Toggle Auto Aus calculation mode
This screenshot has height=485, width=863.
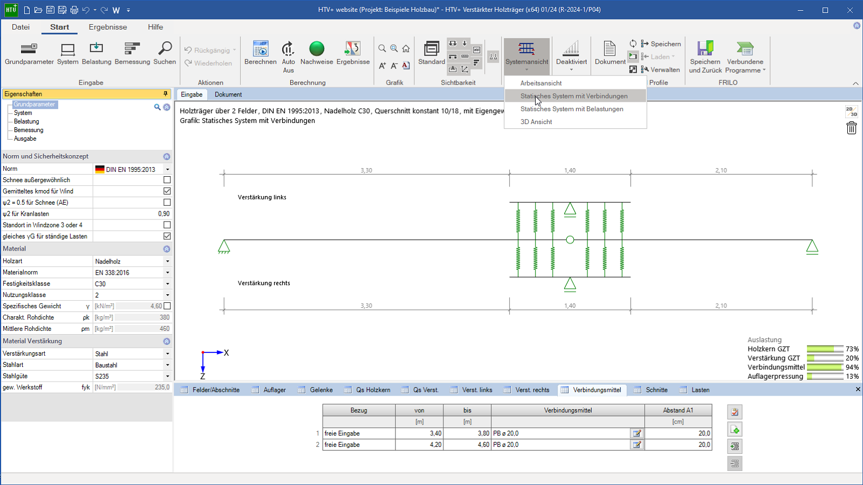click(289, 57)
